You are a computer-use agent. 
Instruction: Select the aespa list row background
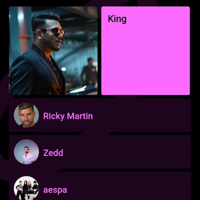pos(100,186)
